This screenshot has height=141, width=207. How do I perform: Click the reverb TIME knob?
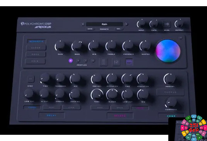(x=127, y=78)
